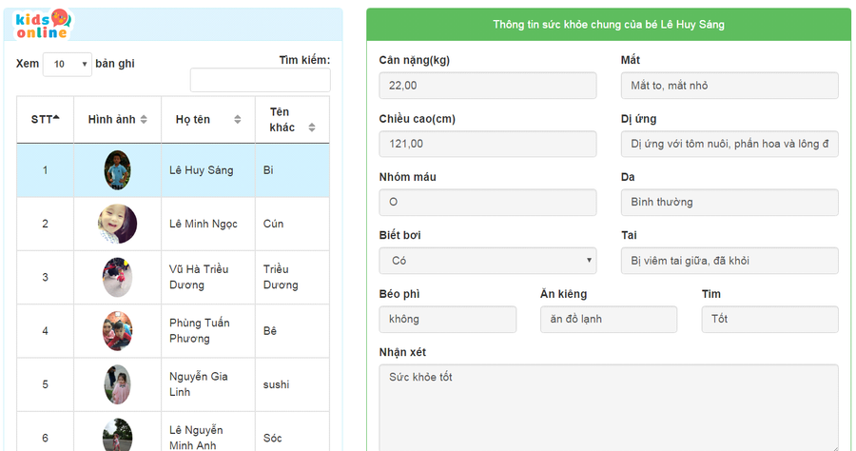Sort table by Hình ảnh column

pyautogui.click(x=117, y=119)
